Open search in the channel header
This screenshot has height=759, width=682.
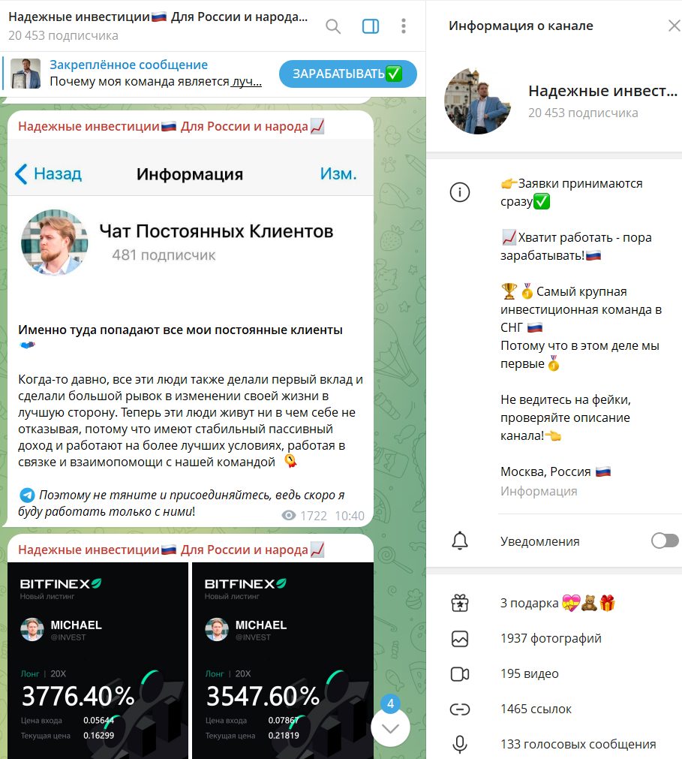(333, 26)
